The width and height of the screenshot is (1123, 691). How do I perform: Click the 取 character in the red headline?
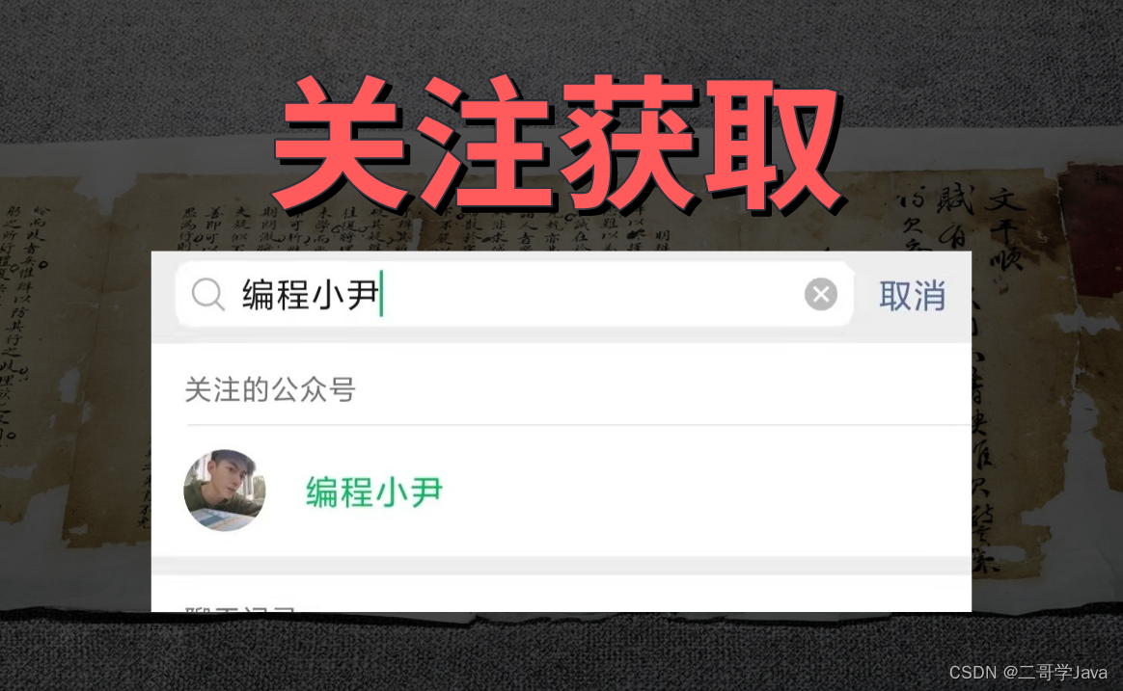tap(774, 143)
